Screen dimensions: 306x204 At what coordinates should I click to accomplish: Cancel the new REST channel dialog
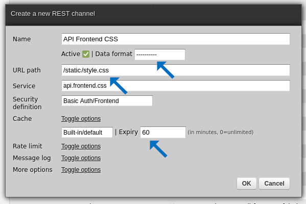[x=274, y=184]
